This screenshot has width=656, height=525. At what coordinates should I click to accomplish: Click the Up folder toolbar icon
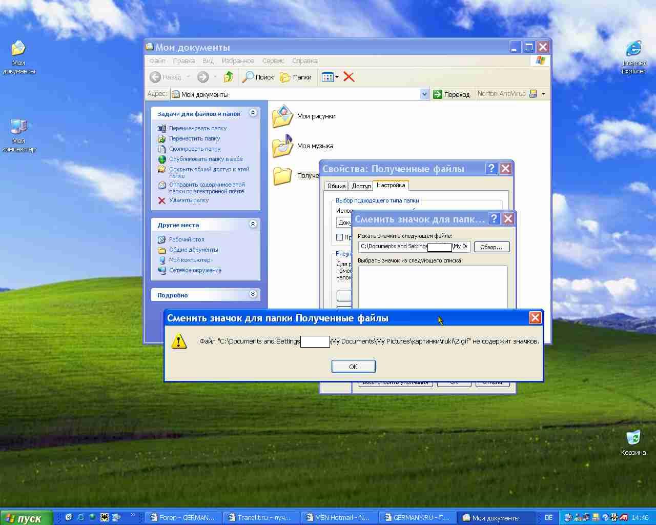click(x=229, y=77)
